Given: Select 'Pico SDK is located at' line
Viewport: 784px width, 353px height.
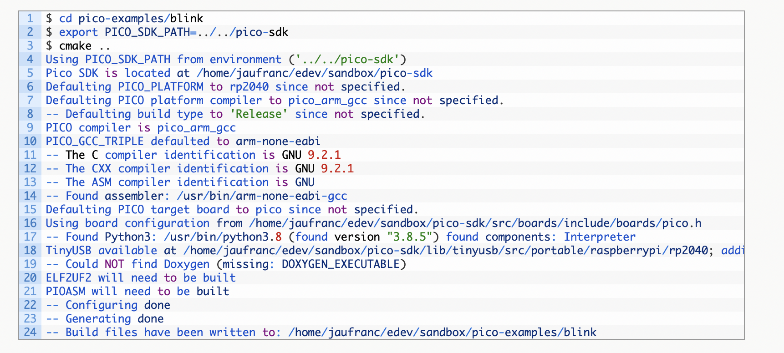Looking at the screenshot, I should pyautogui.click(x=239, y=73).
